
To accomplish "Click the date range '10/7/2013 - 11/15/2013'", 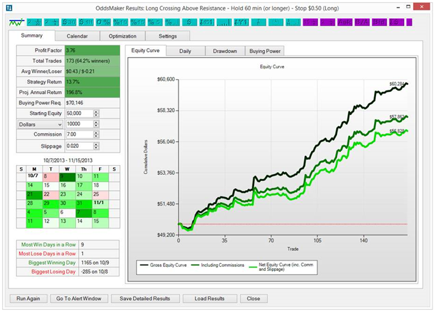I will (68, 160).
